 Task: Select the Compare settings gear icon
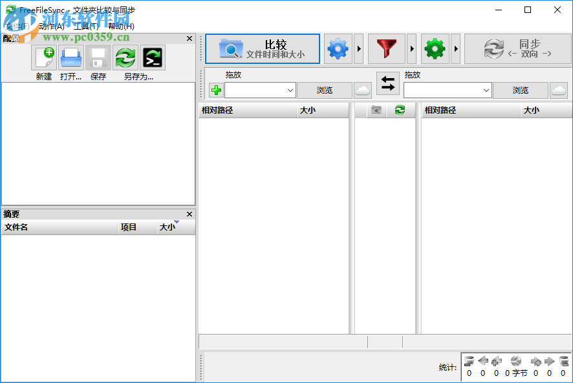click(338, 48)
